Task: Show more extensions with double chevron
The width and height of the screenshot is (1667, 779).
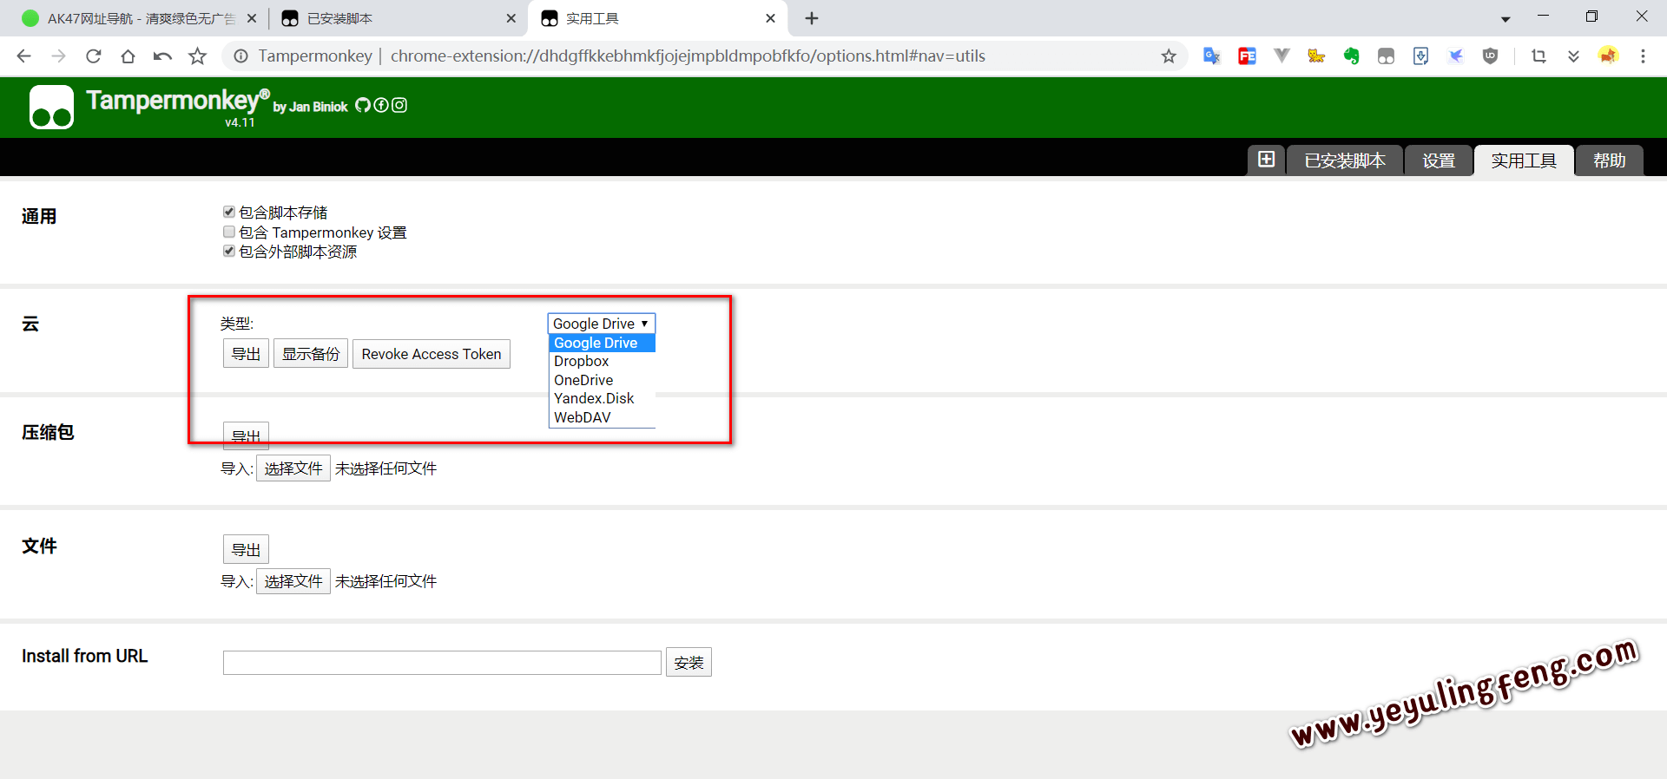Action: point(1573,56)
